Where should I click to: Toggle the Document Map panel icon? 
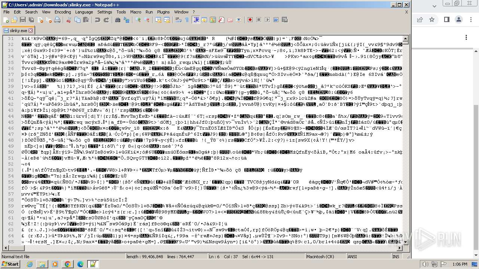(213, 20)
